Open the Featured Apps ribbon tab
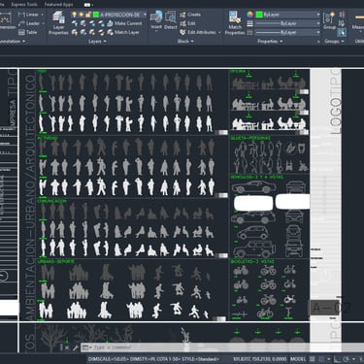 pyautogui.click(x=58, y=5)
